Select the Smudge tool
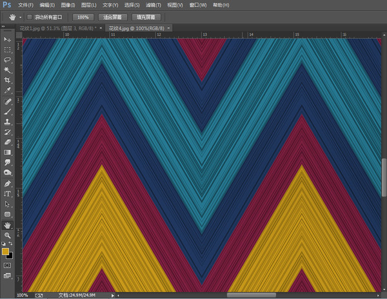This screenshot has height=299, width=387. coord(7,162)
